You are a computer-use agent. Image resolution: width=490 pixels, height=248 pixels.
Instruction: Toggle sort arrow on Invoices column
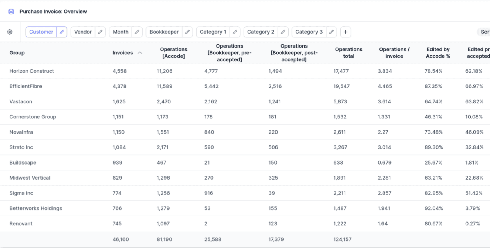[x=140, y=53]
